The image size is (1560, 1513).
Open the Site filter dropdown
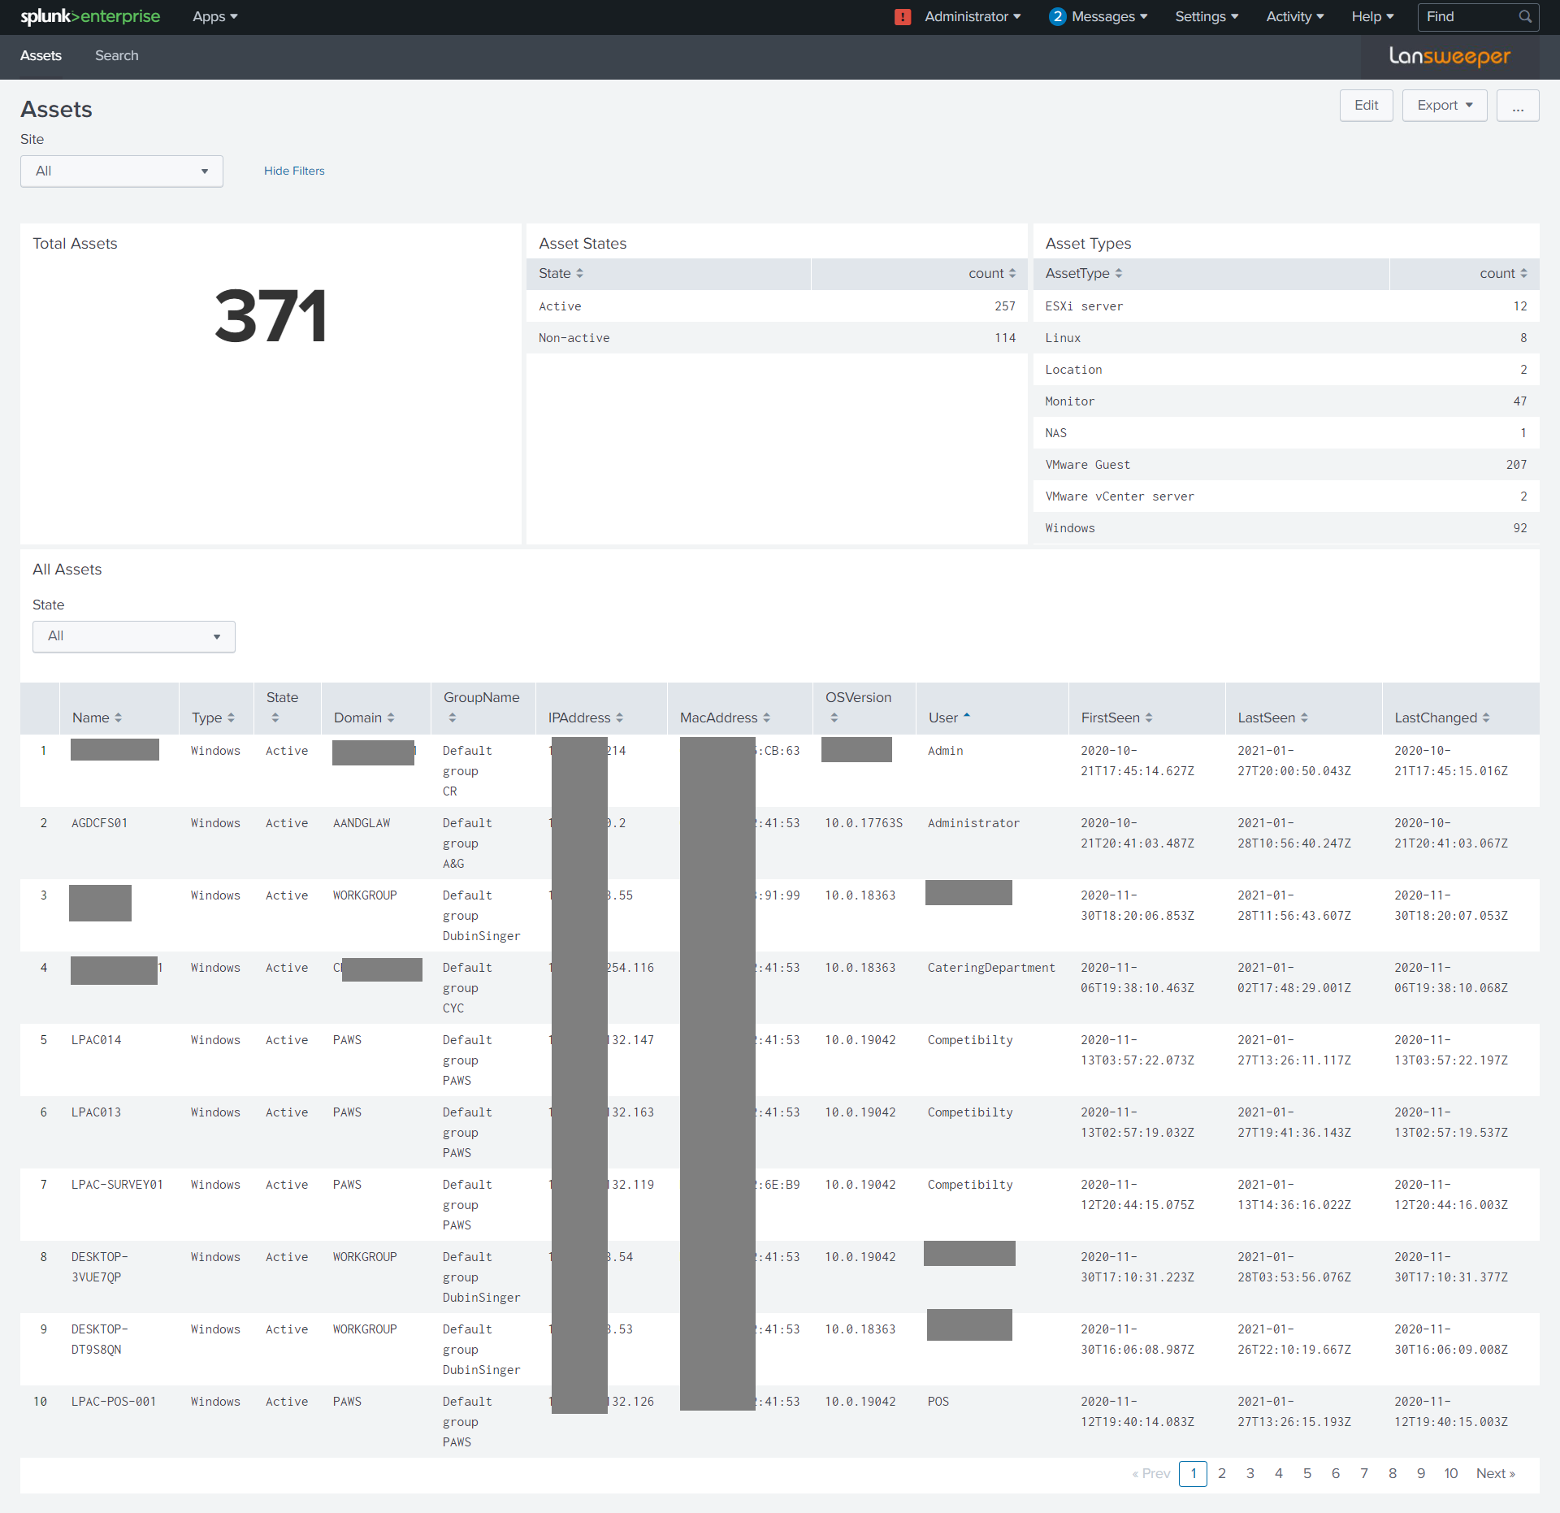click(x=122, y=171)
